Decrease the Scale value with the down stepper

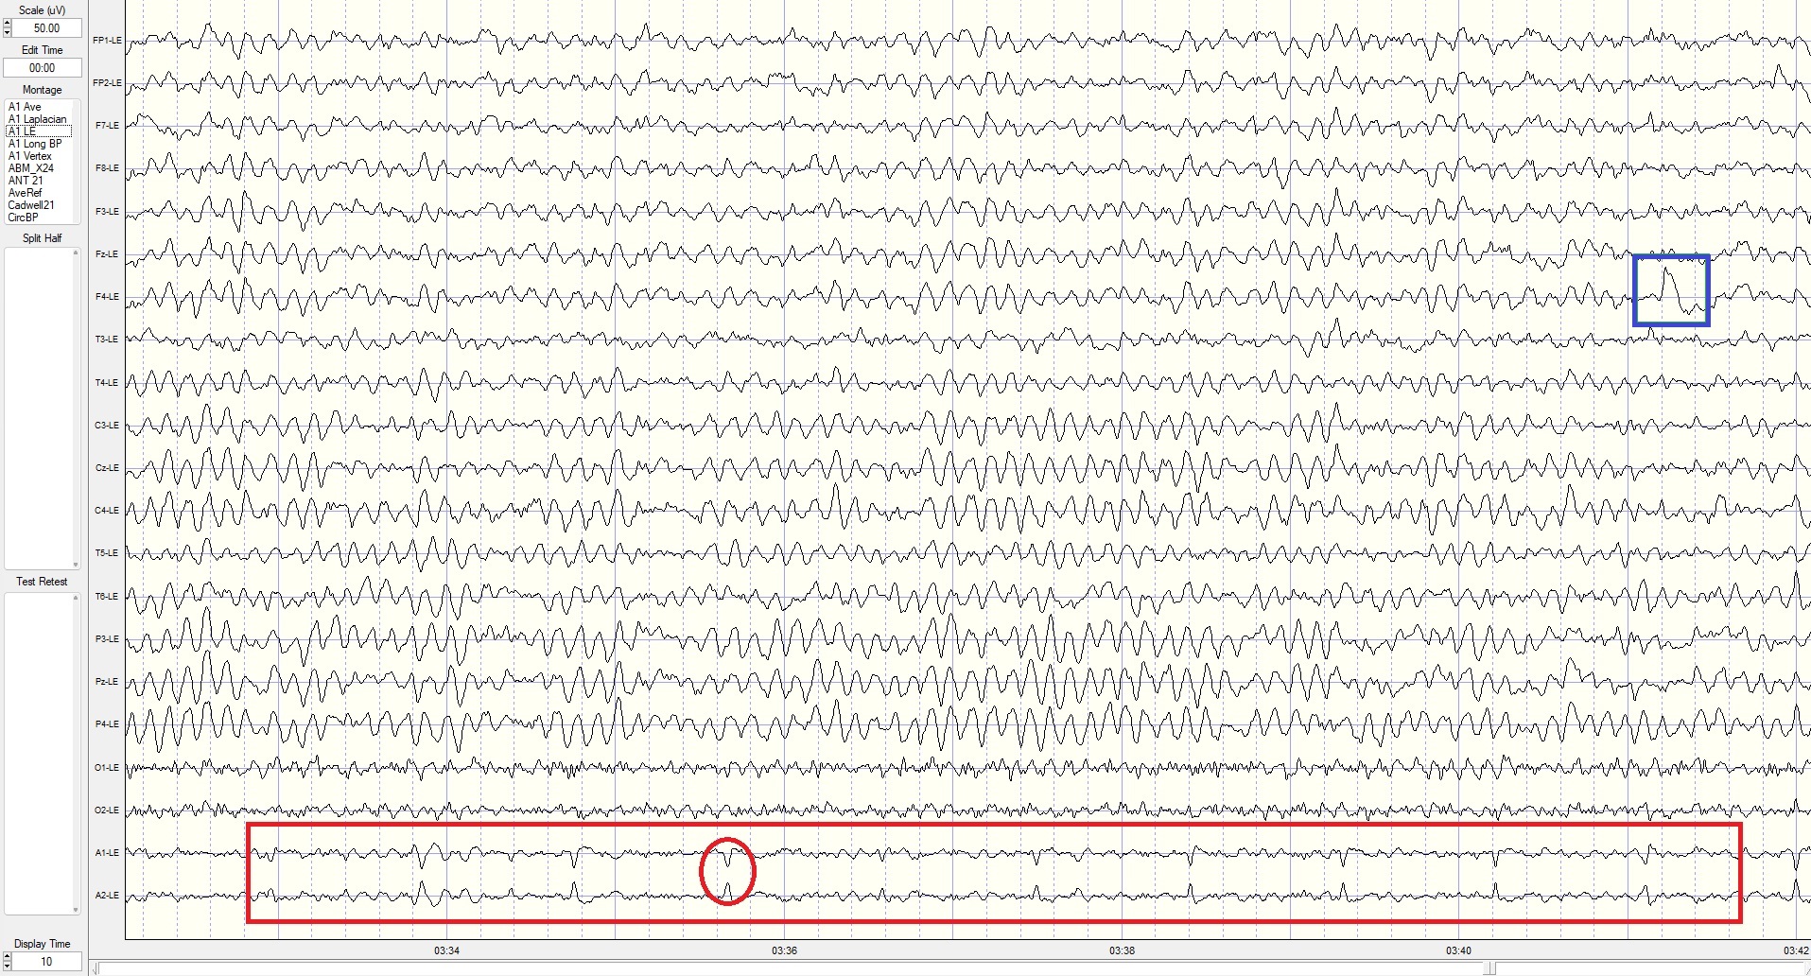[7, 32]
